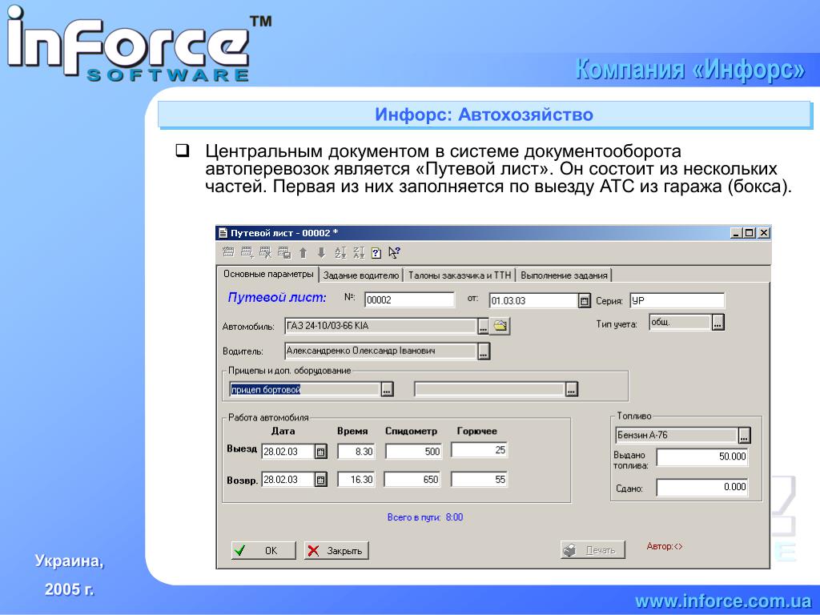Activate the What's This help cursor
Image resolution: width=820 pixels, height=615 pixels.
click(x=394, y=253)
